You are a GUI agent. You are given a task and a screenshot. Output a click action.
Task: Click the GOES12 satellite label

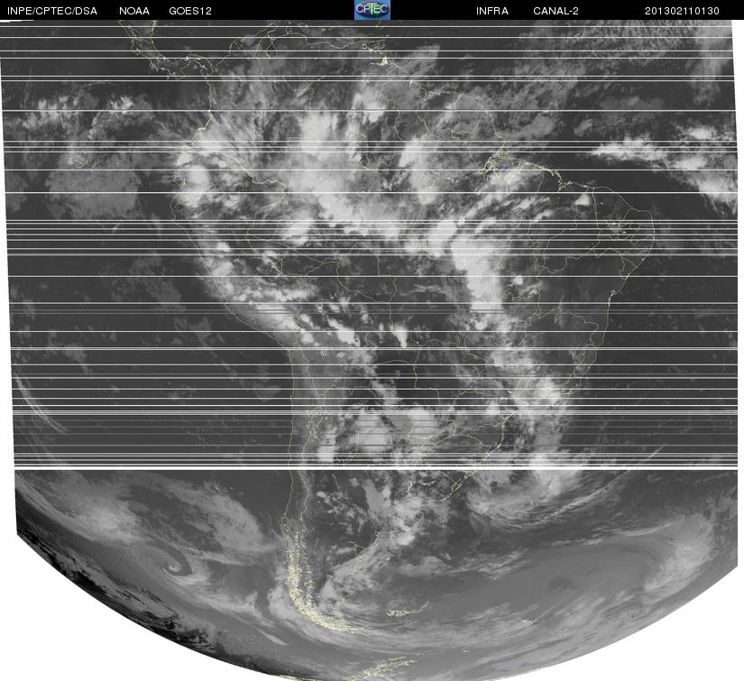pyautogui.click(x=190, y=11)
